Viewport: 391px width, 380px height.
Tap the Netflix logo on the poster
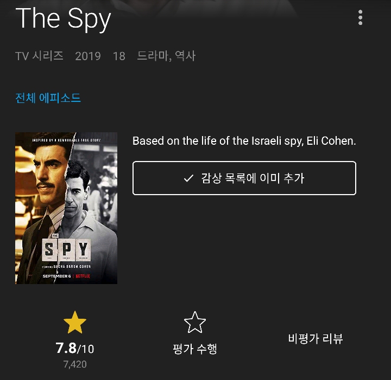click(x=83, y=276)
